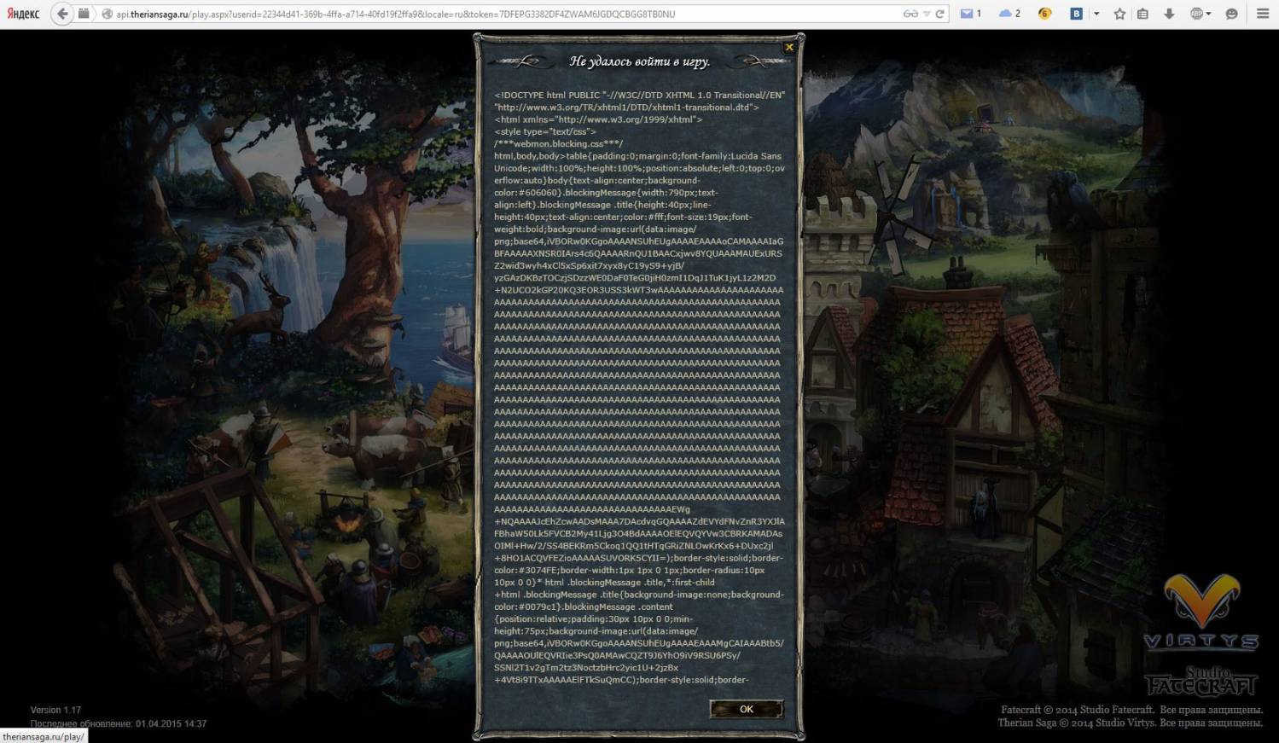Expand the Adblock Plus dropdown arrow

point(1209,15)
